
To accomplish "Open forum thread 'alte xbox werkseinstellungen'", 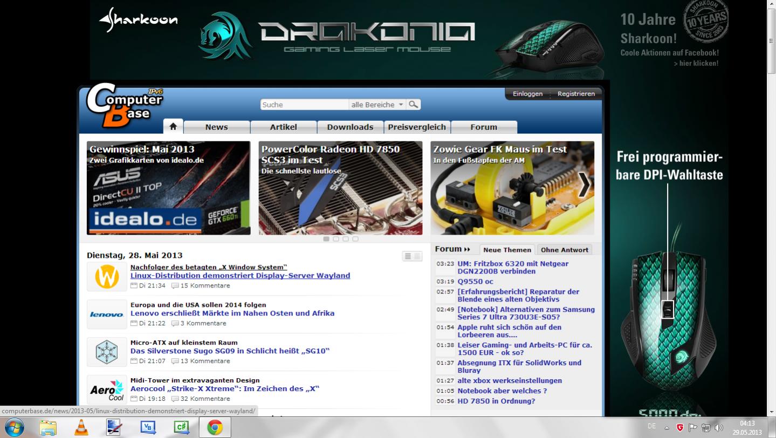I will (510, 380).
